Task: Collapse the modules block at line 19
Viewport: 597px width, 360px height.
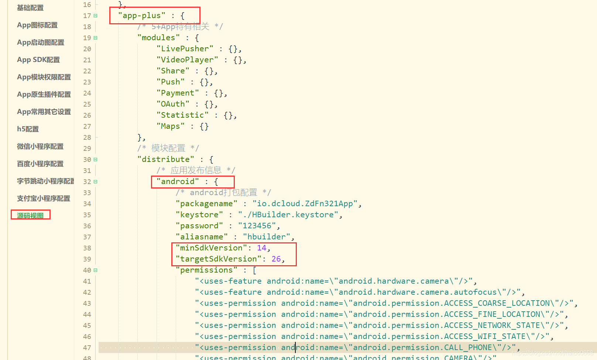Action: pos(96,38)
